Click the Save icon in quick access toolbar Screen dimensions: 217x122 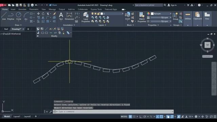17,5
